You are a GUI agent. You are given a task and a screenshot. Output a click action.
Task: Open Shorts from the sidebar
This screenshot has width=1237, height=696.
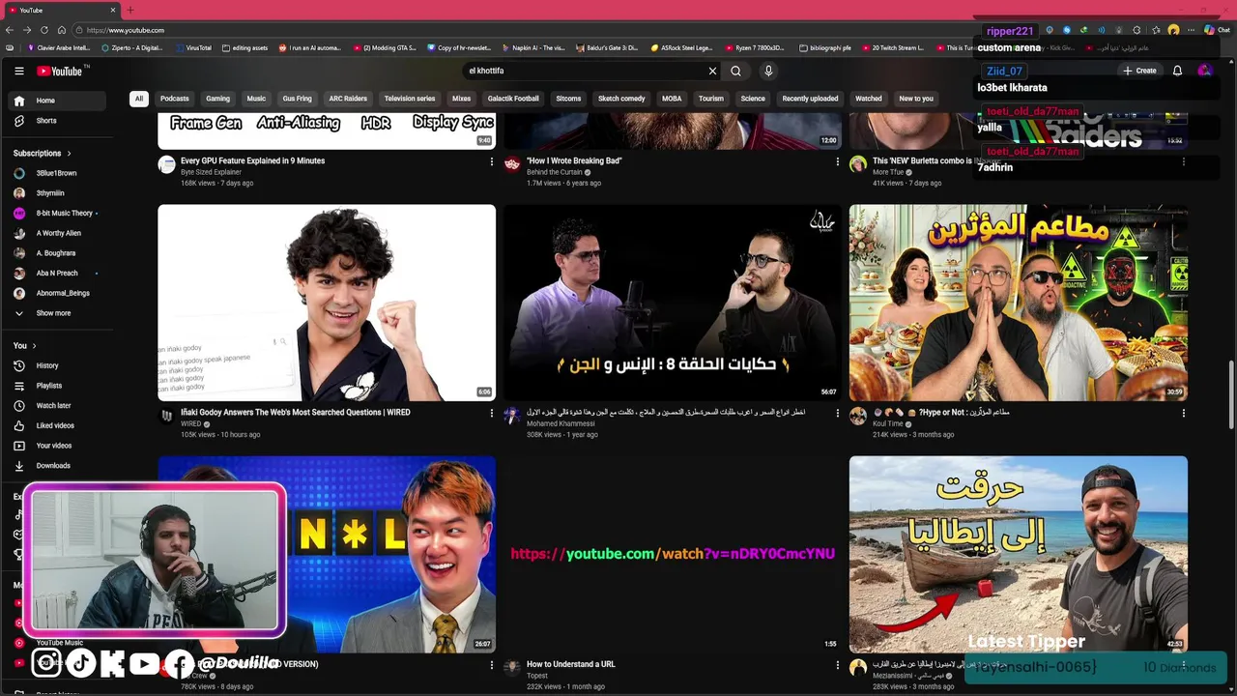pyautogui.click(x=57, y=121)
